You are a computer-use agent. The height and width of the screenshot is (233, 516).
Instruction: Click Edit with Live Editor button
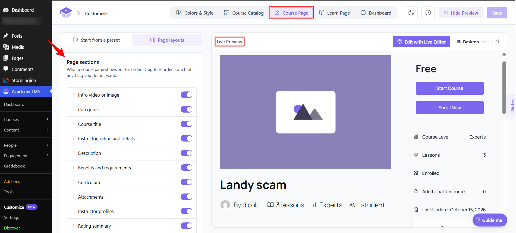[421, 42]
